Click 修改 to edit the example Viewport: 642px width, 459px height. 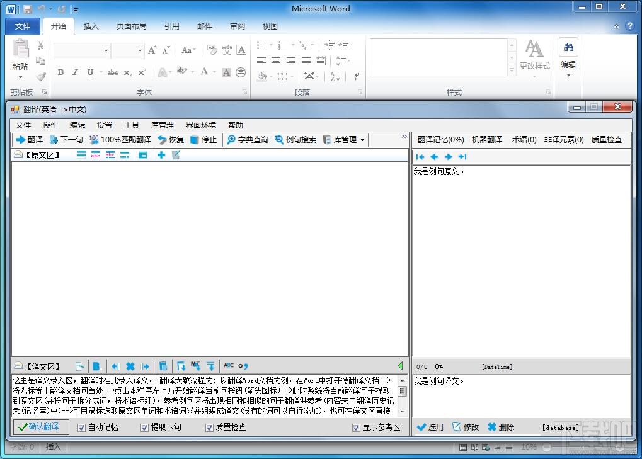466,427
